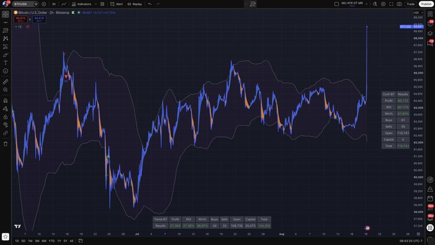Remove drawings with the trash icon
This screenshot has height=245, width=435.
tap(6, 144)
